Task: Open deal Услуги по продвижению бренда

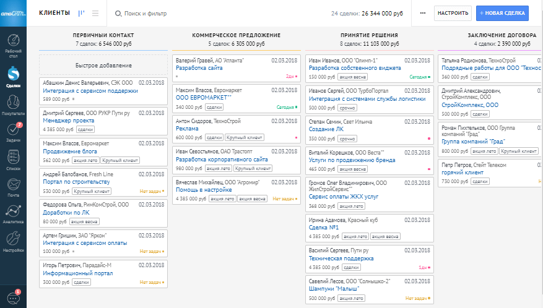Action: click(x=352, y=160)
